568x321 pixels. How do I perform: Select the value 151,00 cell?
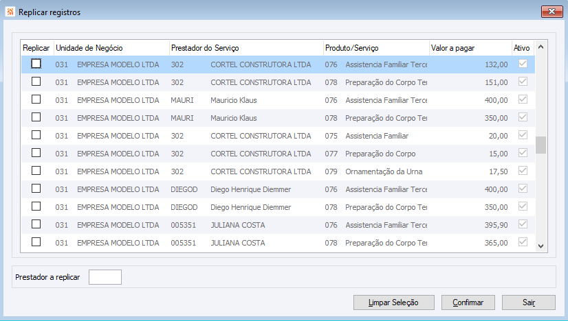pos(496,82)
